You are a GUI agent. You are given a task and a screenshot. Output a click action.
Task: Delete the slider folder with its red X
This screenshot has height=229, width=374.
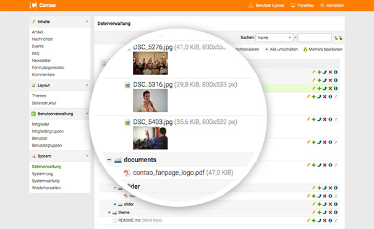330,204
